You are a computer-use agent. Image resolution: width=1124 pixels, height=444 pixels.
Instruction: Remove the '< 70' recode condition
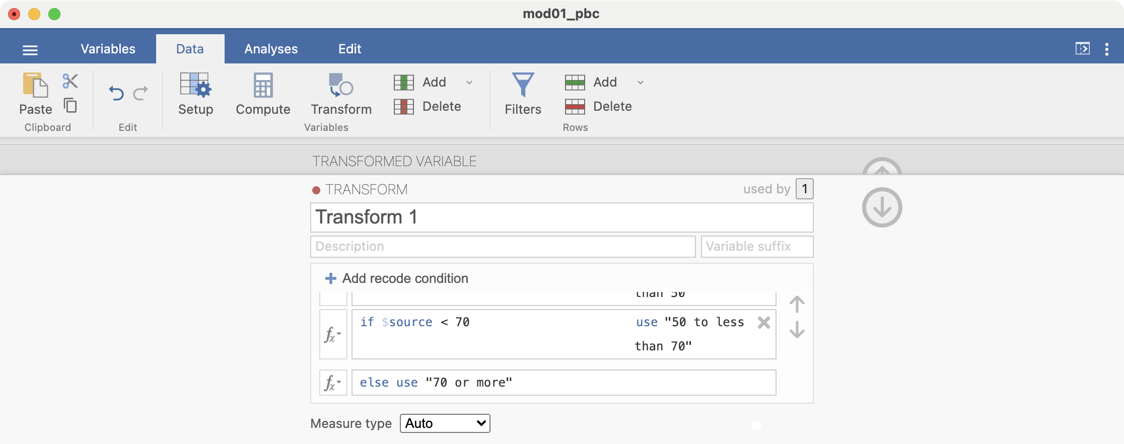tap(763, 323)
